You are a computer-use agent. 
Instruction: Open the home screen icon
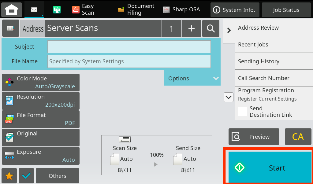point(11,9)
